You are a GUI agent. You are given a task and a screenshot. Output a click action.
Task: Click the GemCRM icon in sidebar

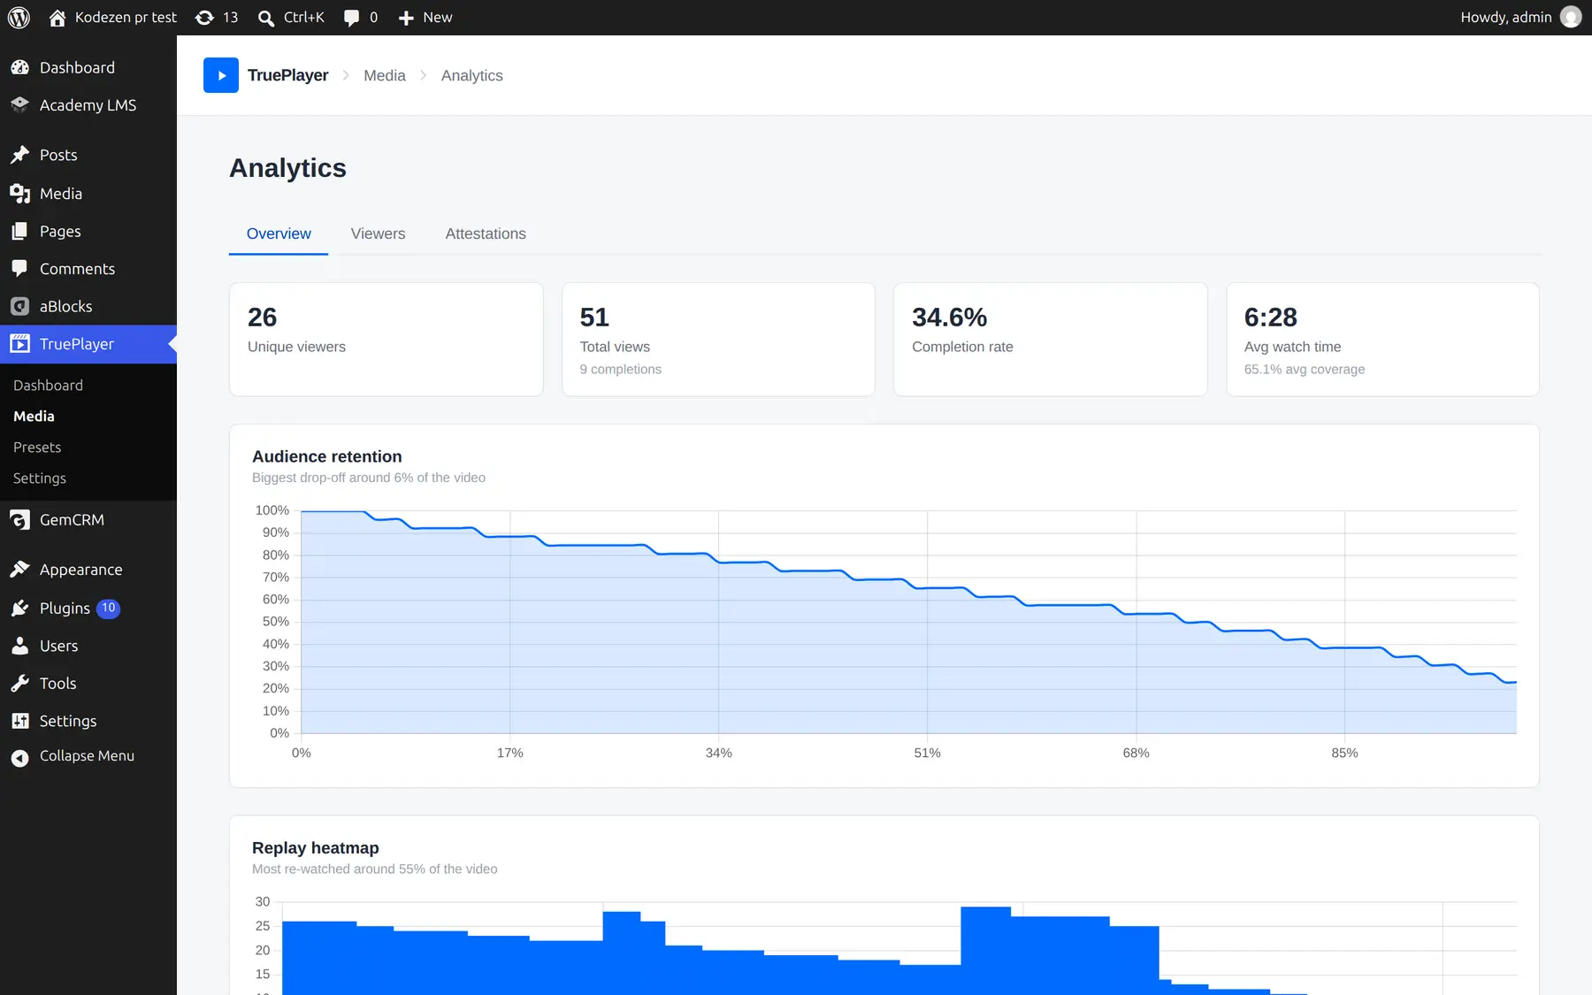point(20,520)
